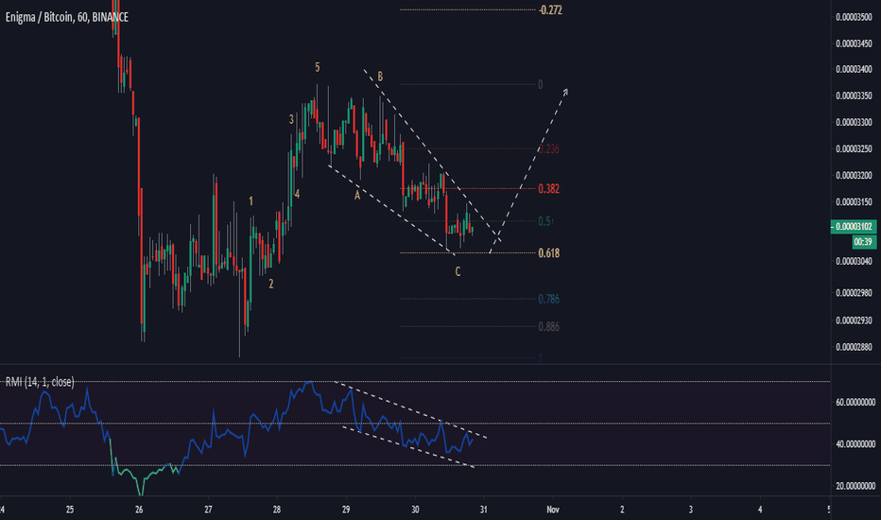
Task: Click the current price tag 0.00003102
Action: (x=854, y=227)
